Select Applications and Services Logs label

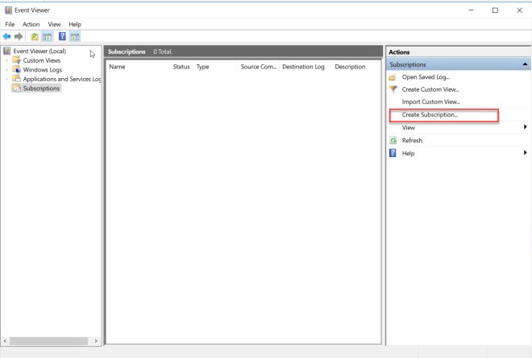(62, 79)
